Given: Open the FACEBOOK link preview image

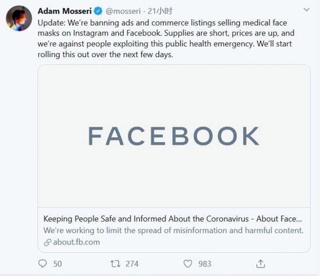Looking at the screenshot, I should point(174,136).
